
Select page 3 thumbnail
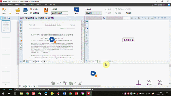click(6, 60)
